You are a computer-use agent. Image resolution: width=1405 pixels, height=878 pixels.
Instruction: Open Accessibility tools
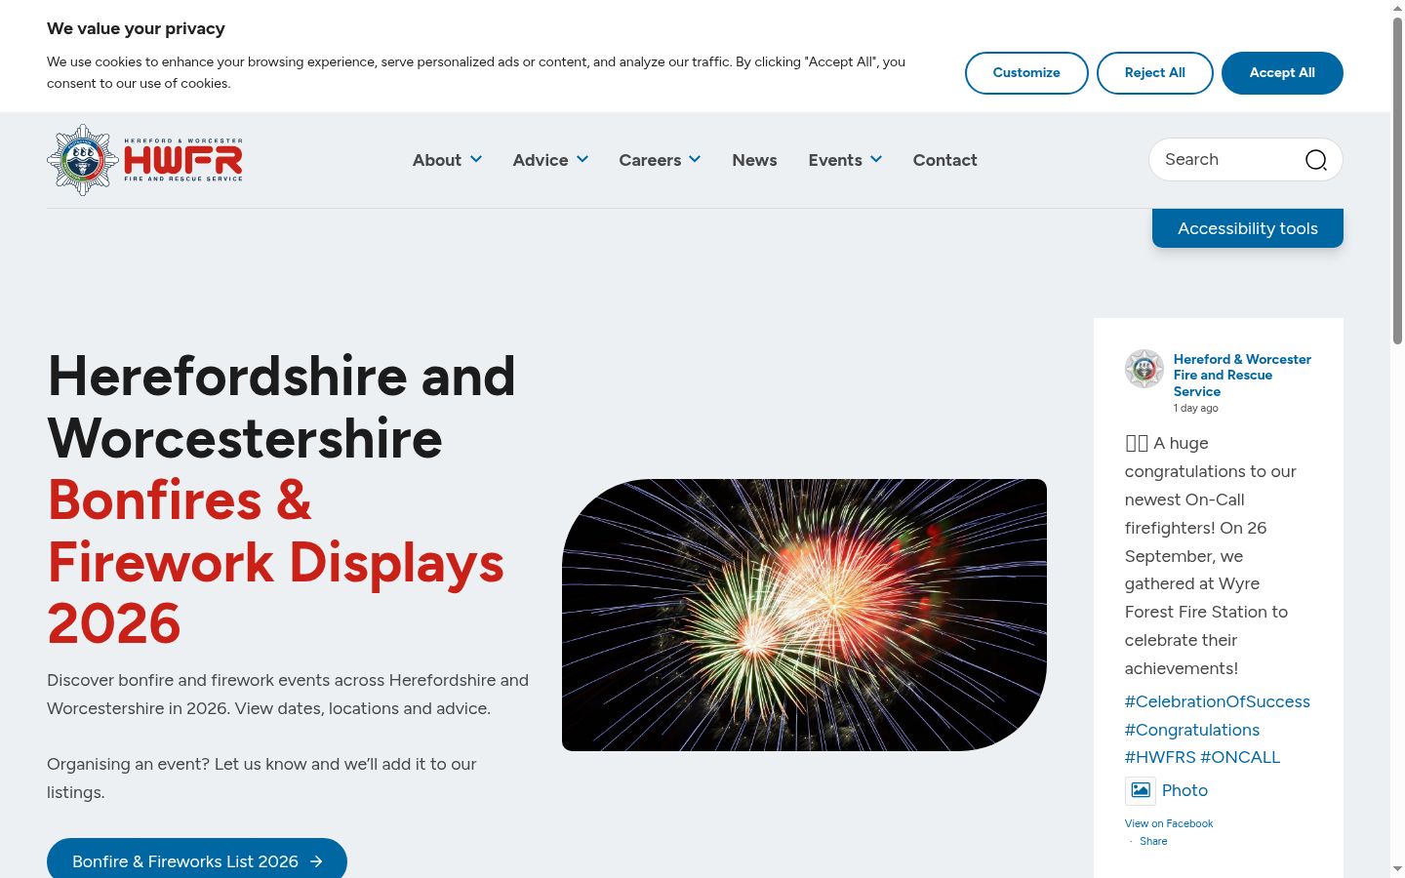coord(1248,228)
